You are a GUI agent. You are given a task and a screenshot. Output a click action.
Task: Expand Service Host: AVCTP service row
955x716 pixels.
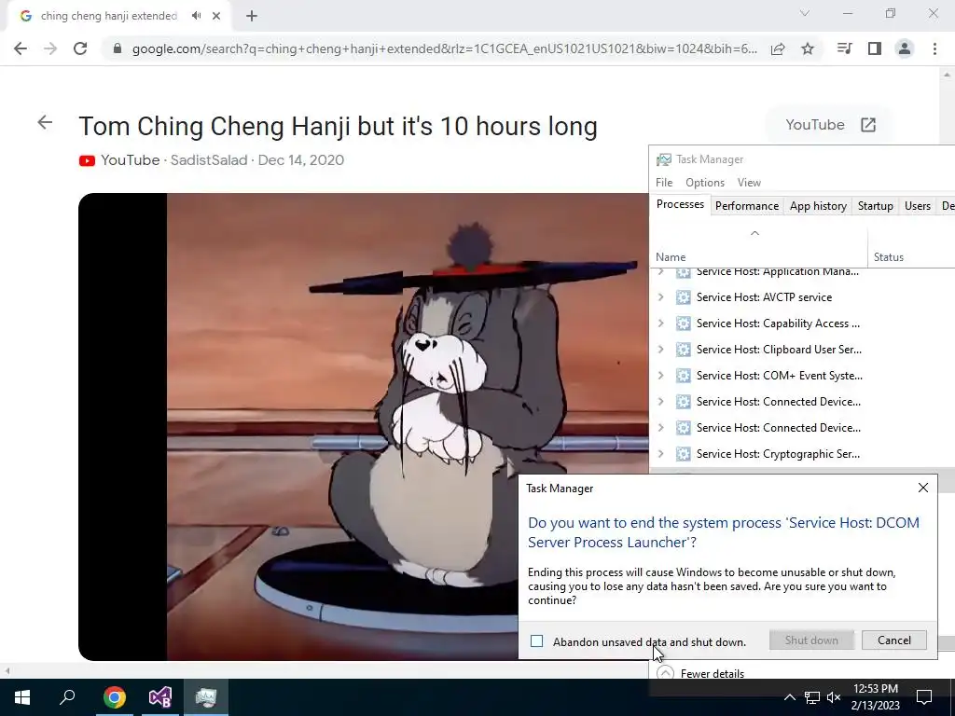[x=661, y=297]
